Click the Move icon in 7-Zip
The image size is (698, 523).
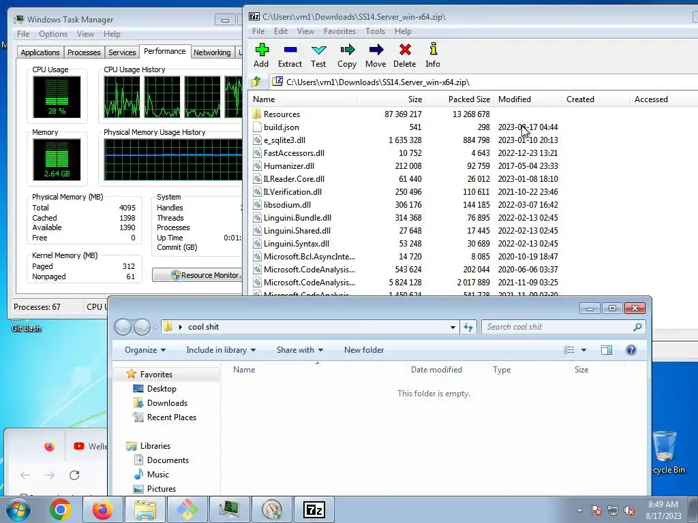(376, 49)
